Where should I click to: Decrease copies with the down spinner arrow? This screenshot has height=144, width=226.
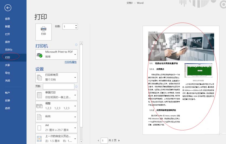(x=76, y=28)
